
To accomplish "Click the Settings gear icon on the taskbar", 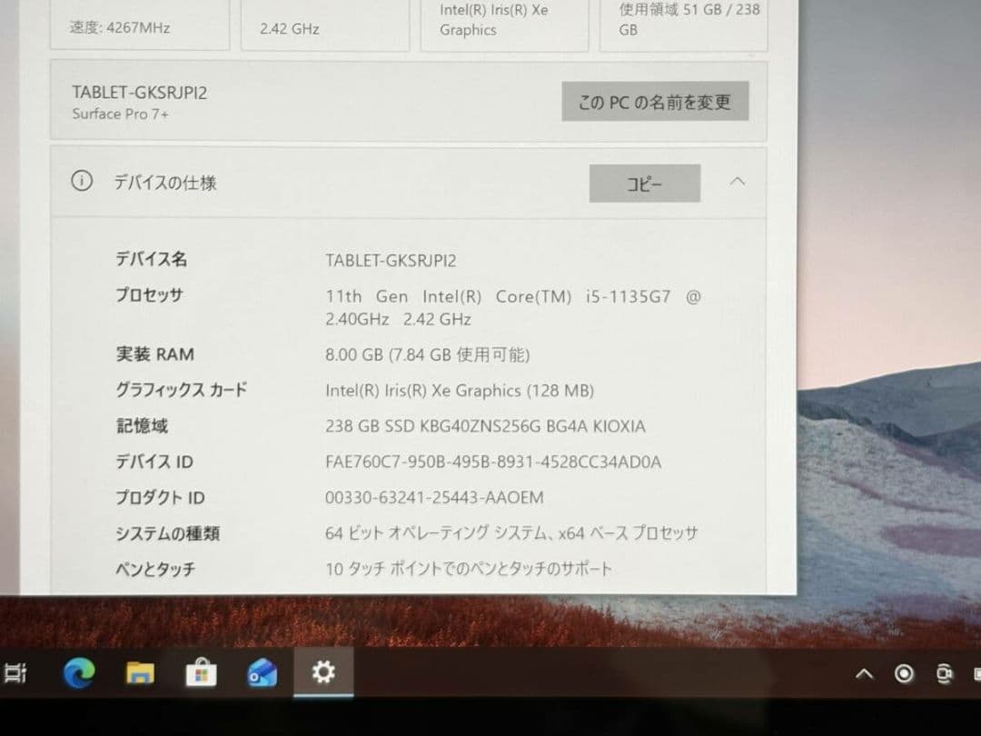I will (323, 673).
